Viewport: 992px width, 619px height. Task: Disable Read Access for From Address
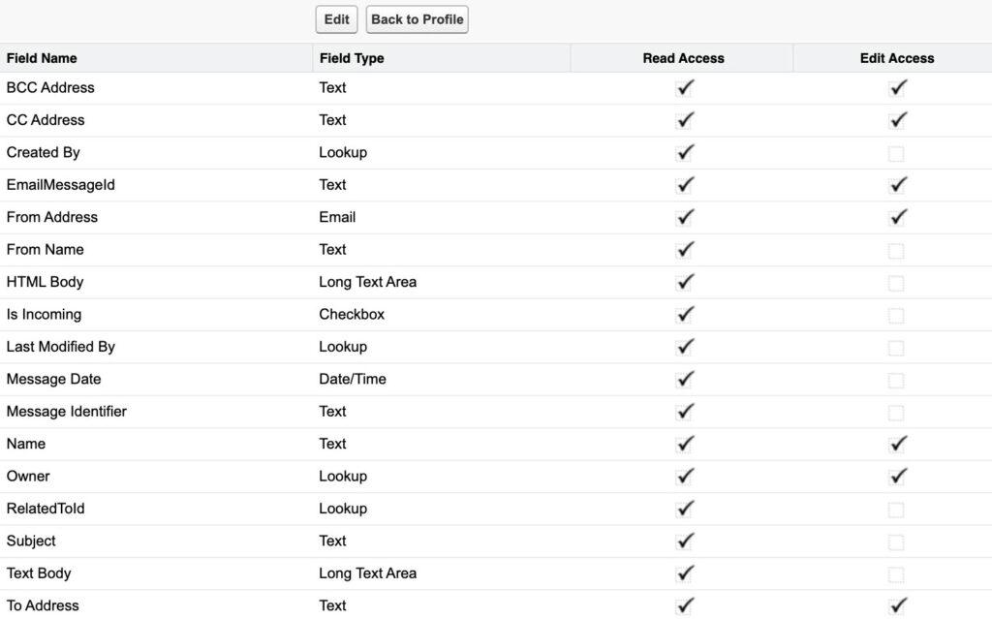(x=684, y=217)
